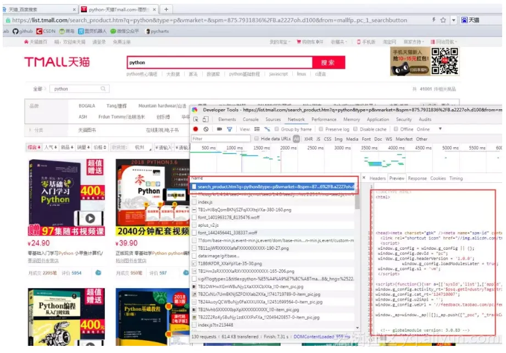Click the Tmall search box containing python
The height and width of the screenshot is (353, 506).
[220, 63]
